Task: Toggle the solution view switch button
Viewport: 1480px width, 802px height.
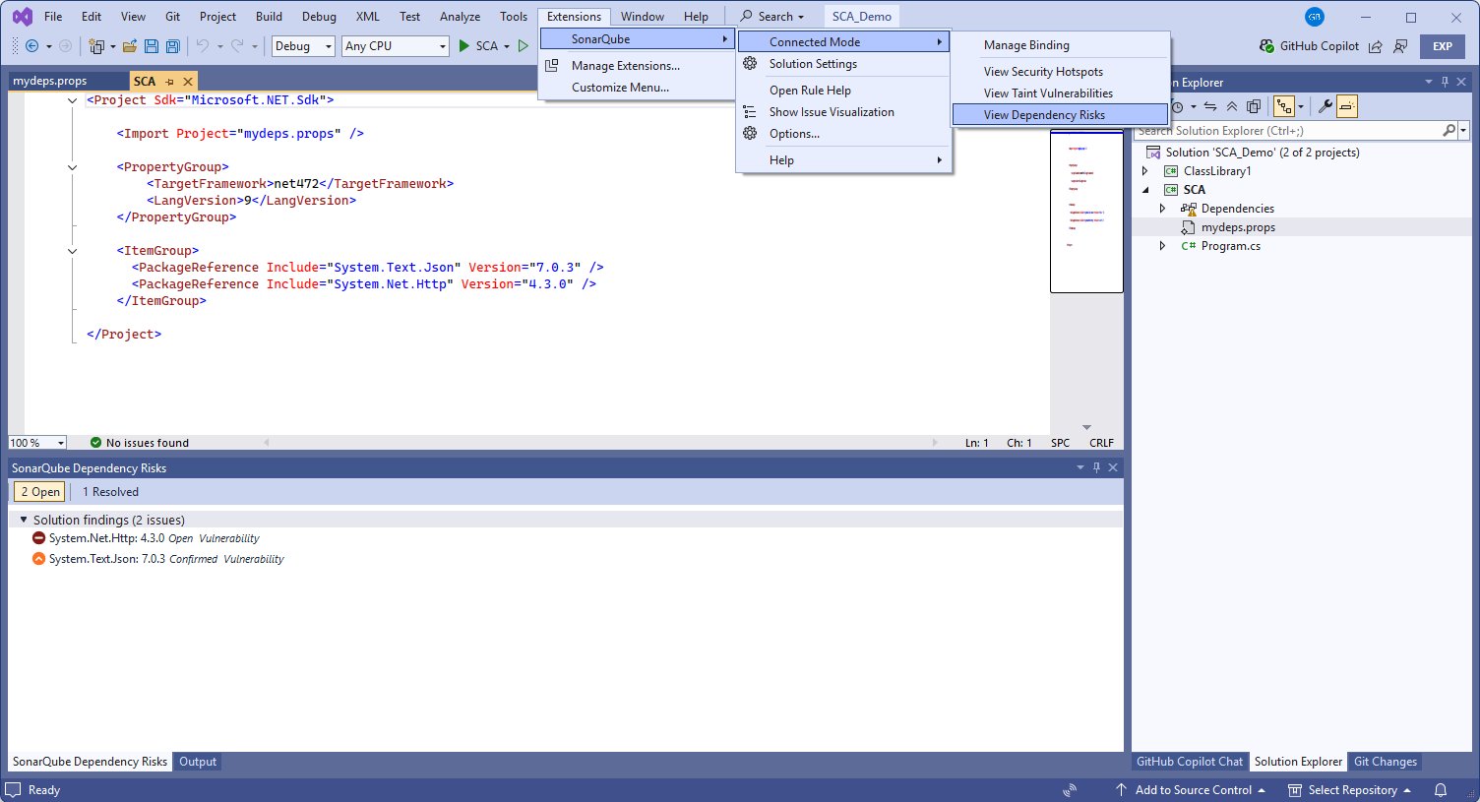Action: point(1284,106)
